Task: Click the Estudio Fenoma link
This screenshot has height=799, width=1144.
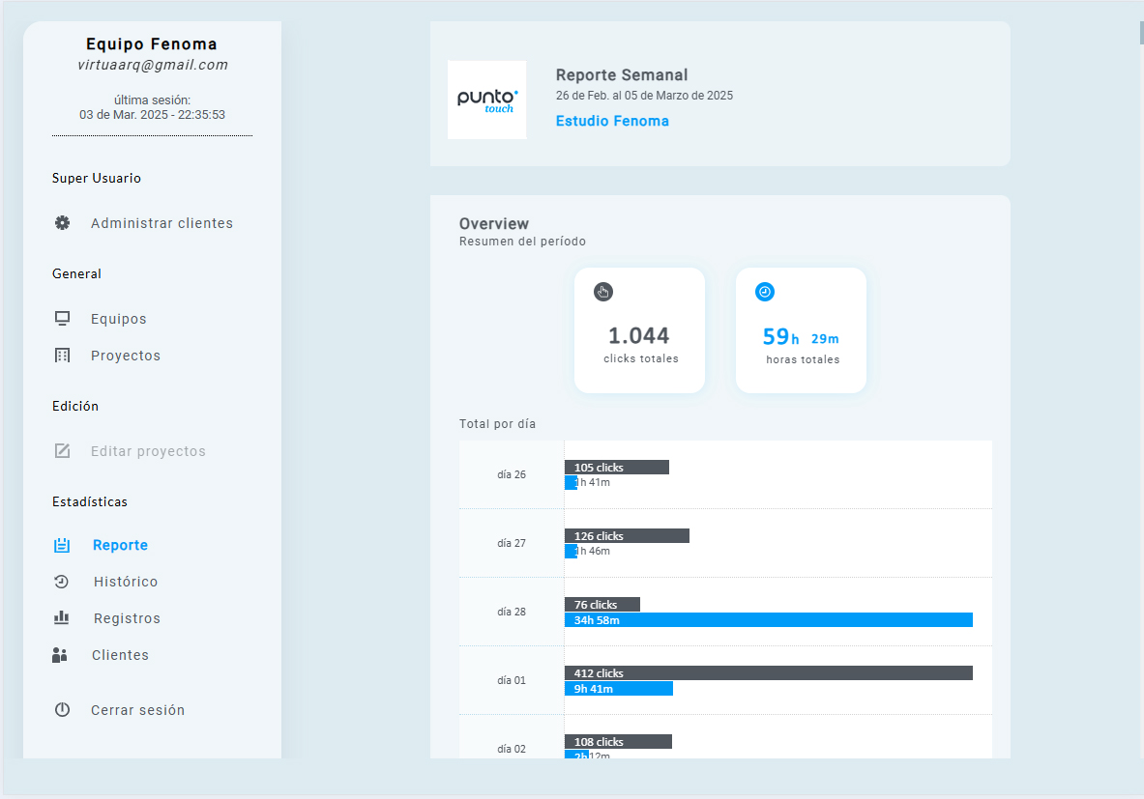Action: 612,121
